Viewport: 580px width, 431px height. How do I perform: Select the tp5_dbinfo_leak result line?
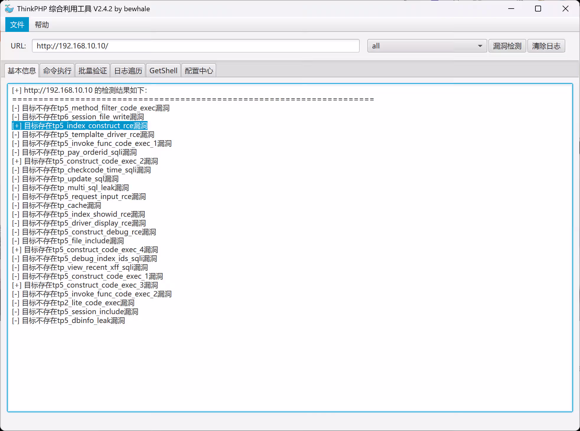(x=69, y=320)
